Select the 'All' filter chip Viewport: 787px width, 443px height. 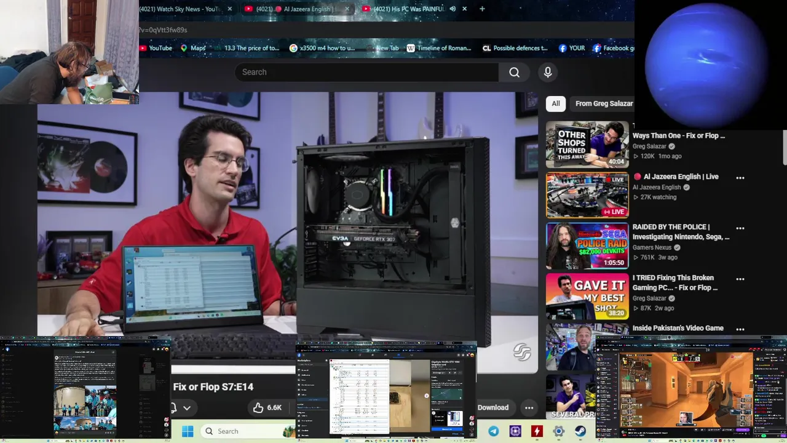[556, 103]
